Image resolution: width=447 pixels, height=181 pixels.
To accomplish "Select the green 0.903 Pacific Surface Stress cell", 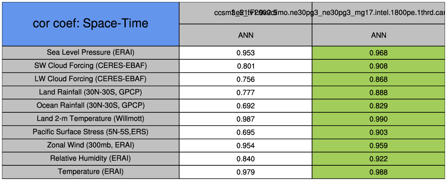I will click(x=378, y=133).
